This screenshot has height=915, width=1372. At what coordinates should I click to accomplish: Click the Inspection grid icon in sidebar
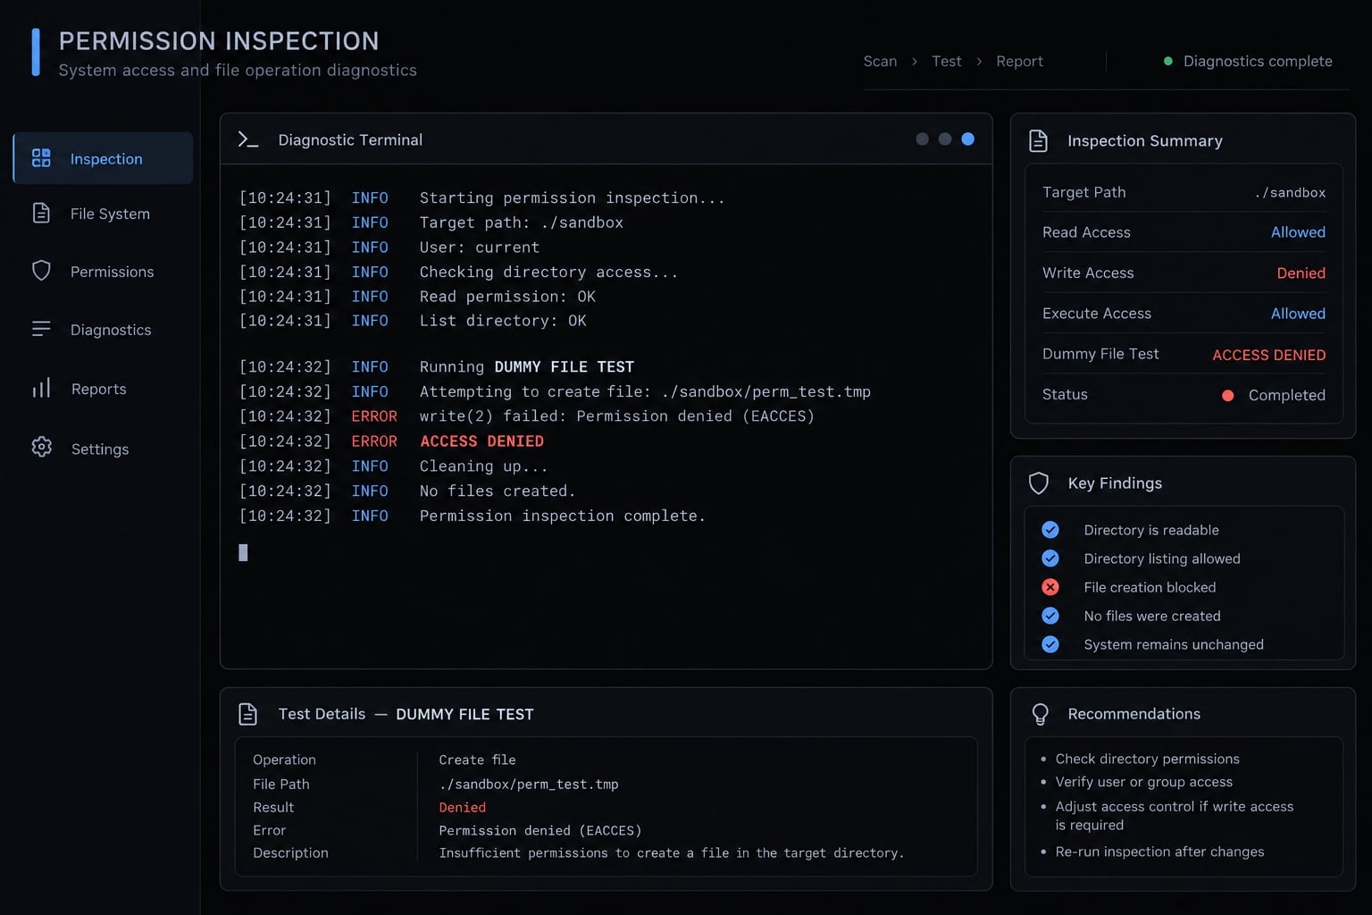click(x=41, y=158)
